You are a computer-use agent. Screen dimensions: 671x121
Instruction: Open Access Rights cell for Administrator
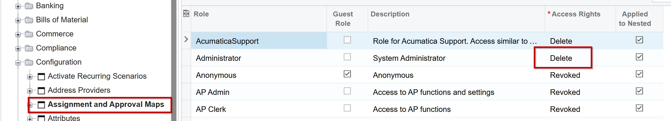pyautogui.click(x=562, y=58)
